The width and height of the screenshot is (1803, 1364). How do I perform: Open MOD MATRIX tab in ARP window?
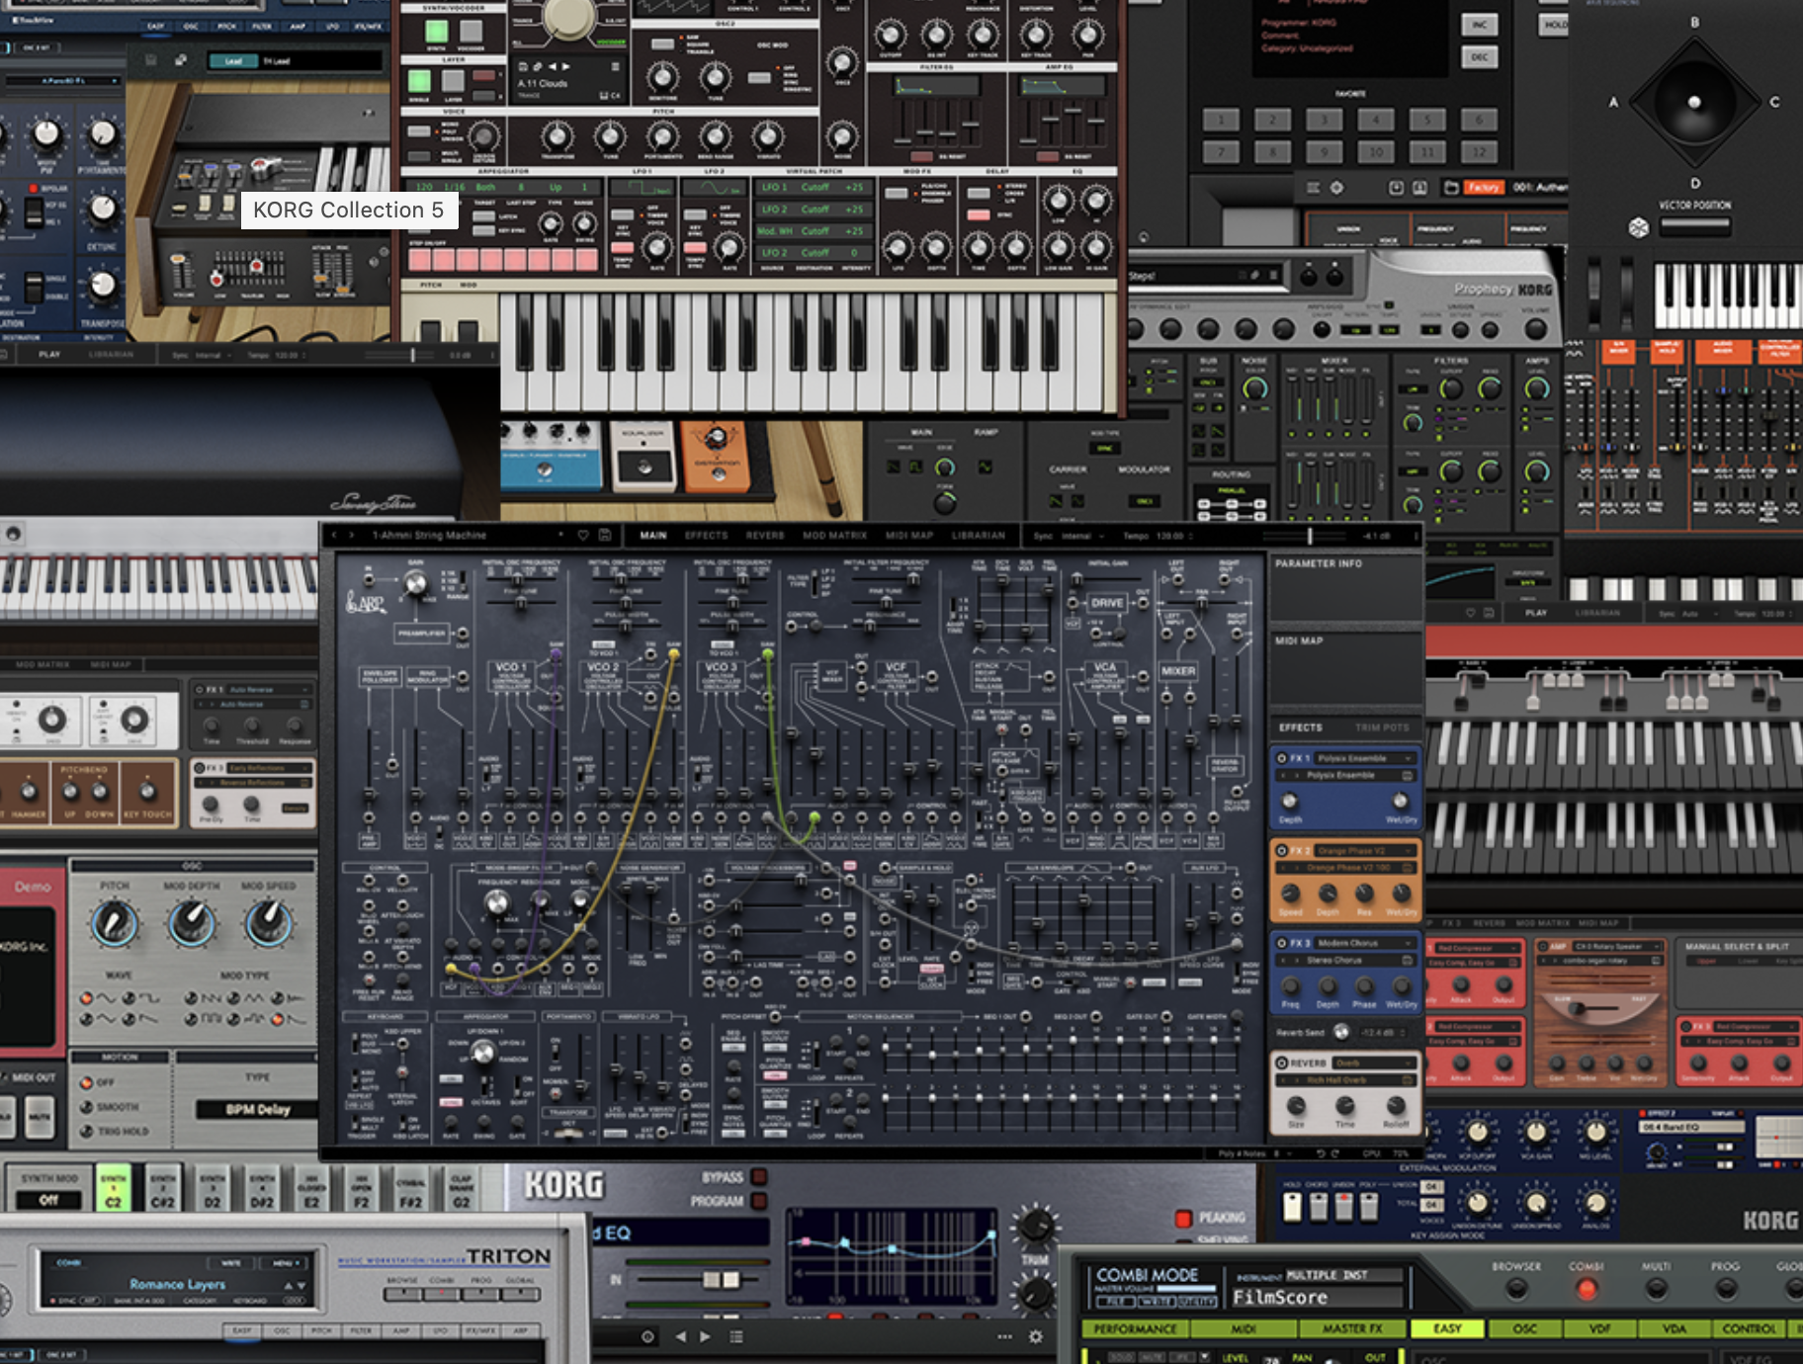click(834, 535)
